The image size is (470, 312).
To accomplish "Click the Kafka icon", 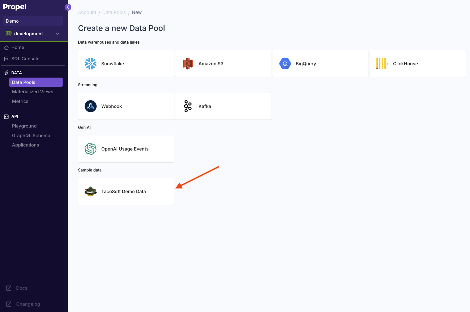I will click(188, 106).
